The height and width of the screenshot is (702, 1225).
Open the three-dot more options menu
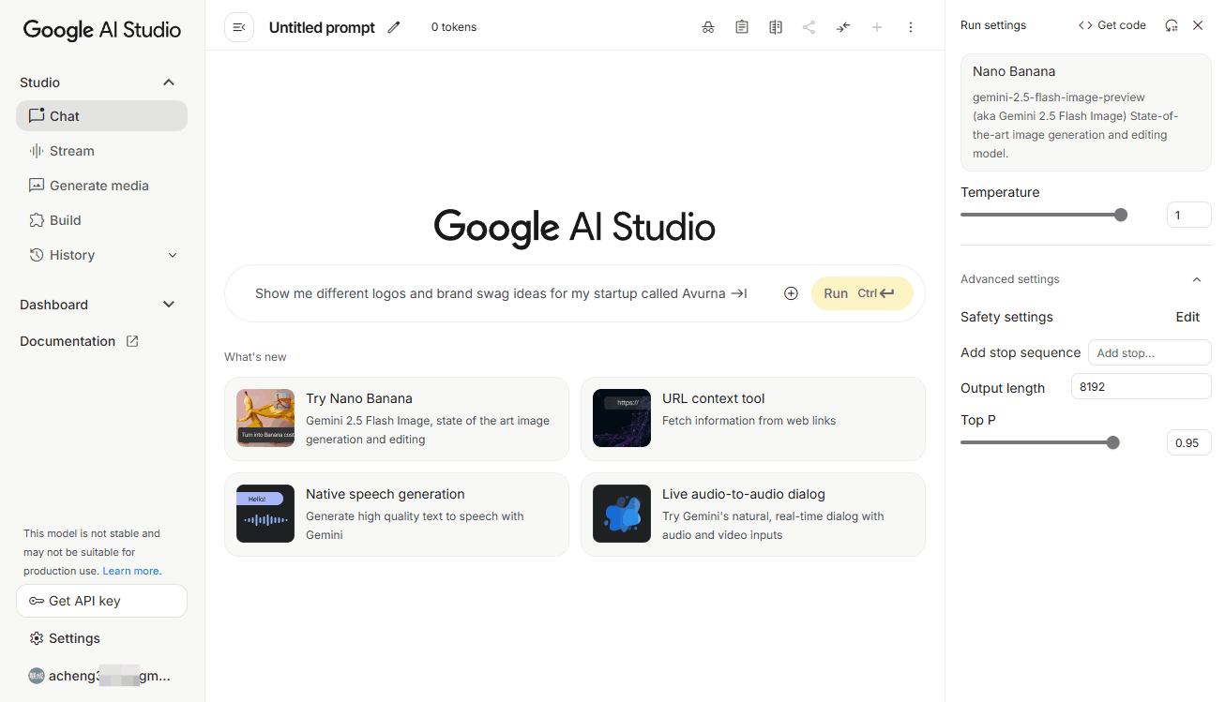coord(911,27)
